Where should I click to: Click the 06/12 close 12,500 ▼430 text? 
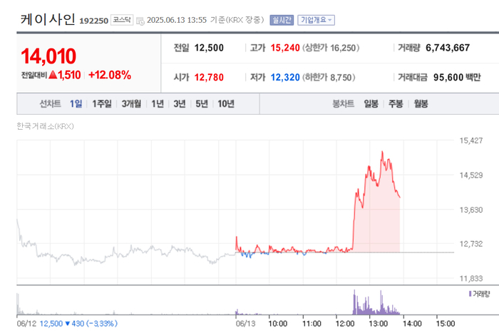click(78, 324)
